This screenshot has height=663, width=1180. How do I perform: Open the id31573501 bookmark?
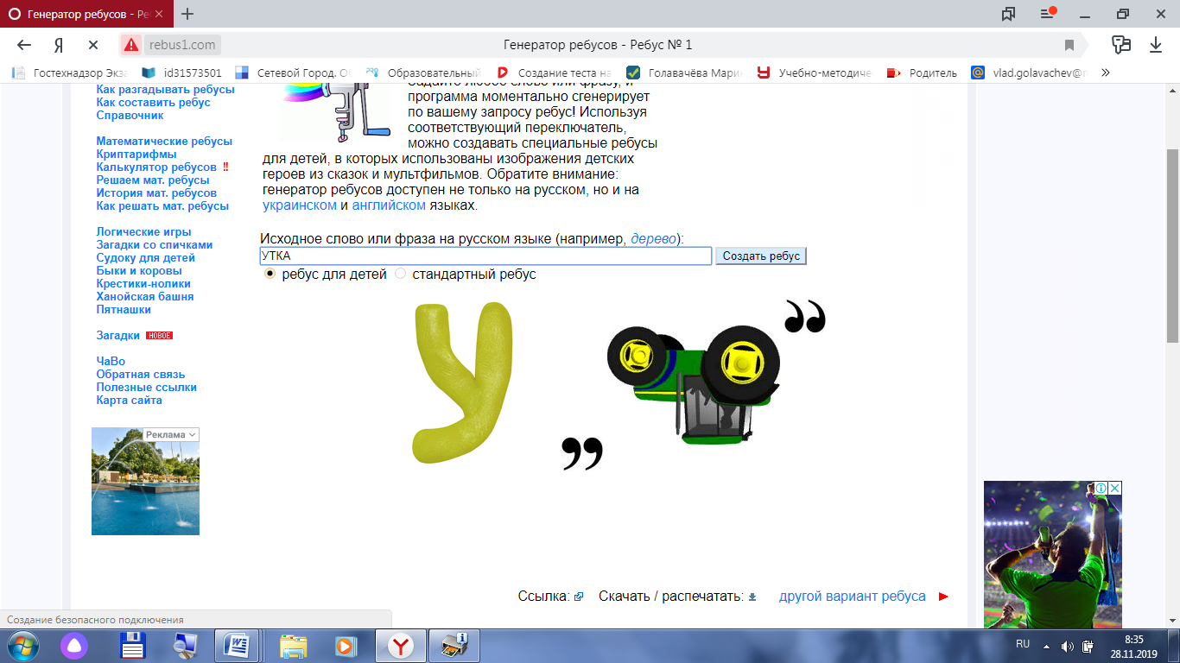click(x=181, y=73)
